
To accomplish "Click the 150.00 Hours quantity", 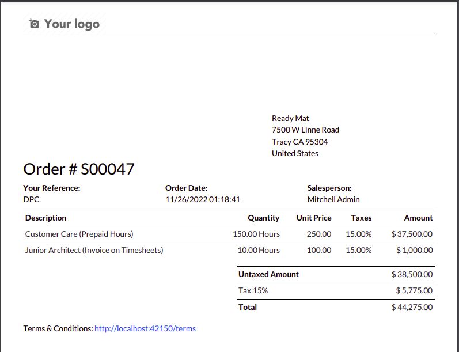I will [256, 234].
